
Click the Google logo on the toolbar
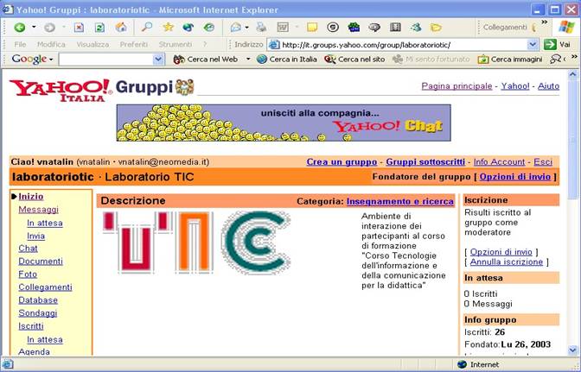(x=29, y=59)
